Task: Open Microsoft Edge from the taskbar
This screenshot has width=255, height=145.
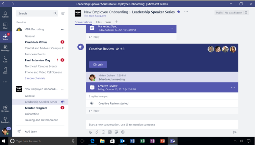Action: coord(92,141)
